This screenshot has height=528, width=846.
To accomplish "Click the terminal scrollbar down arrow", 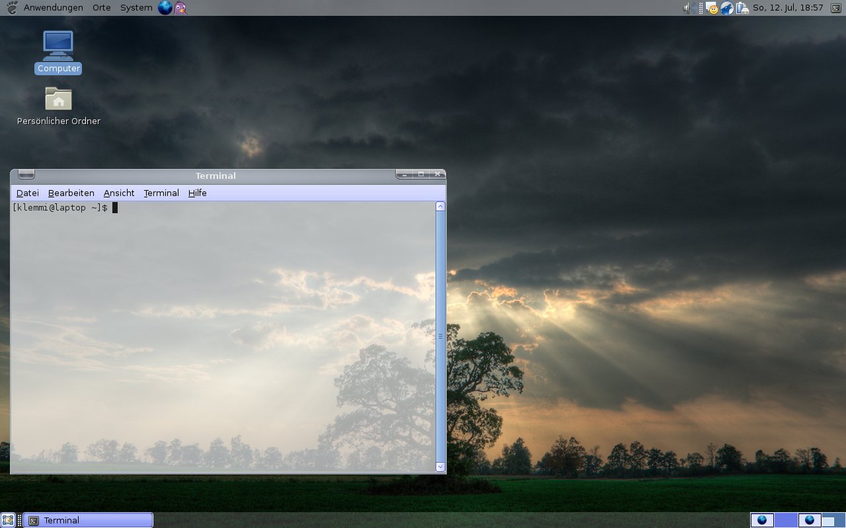I will 441,467.
